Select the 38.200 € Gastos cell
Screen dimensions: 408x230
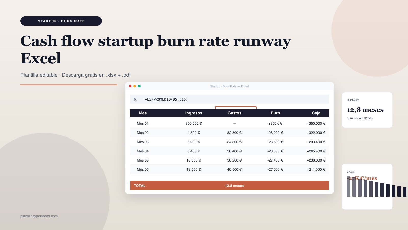[235, 160]
